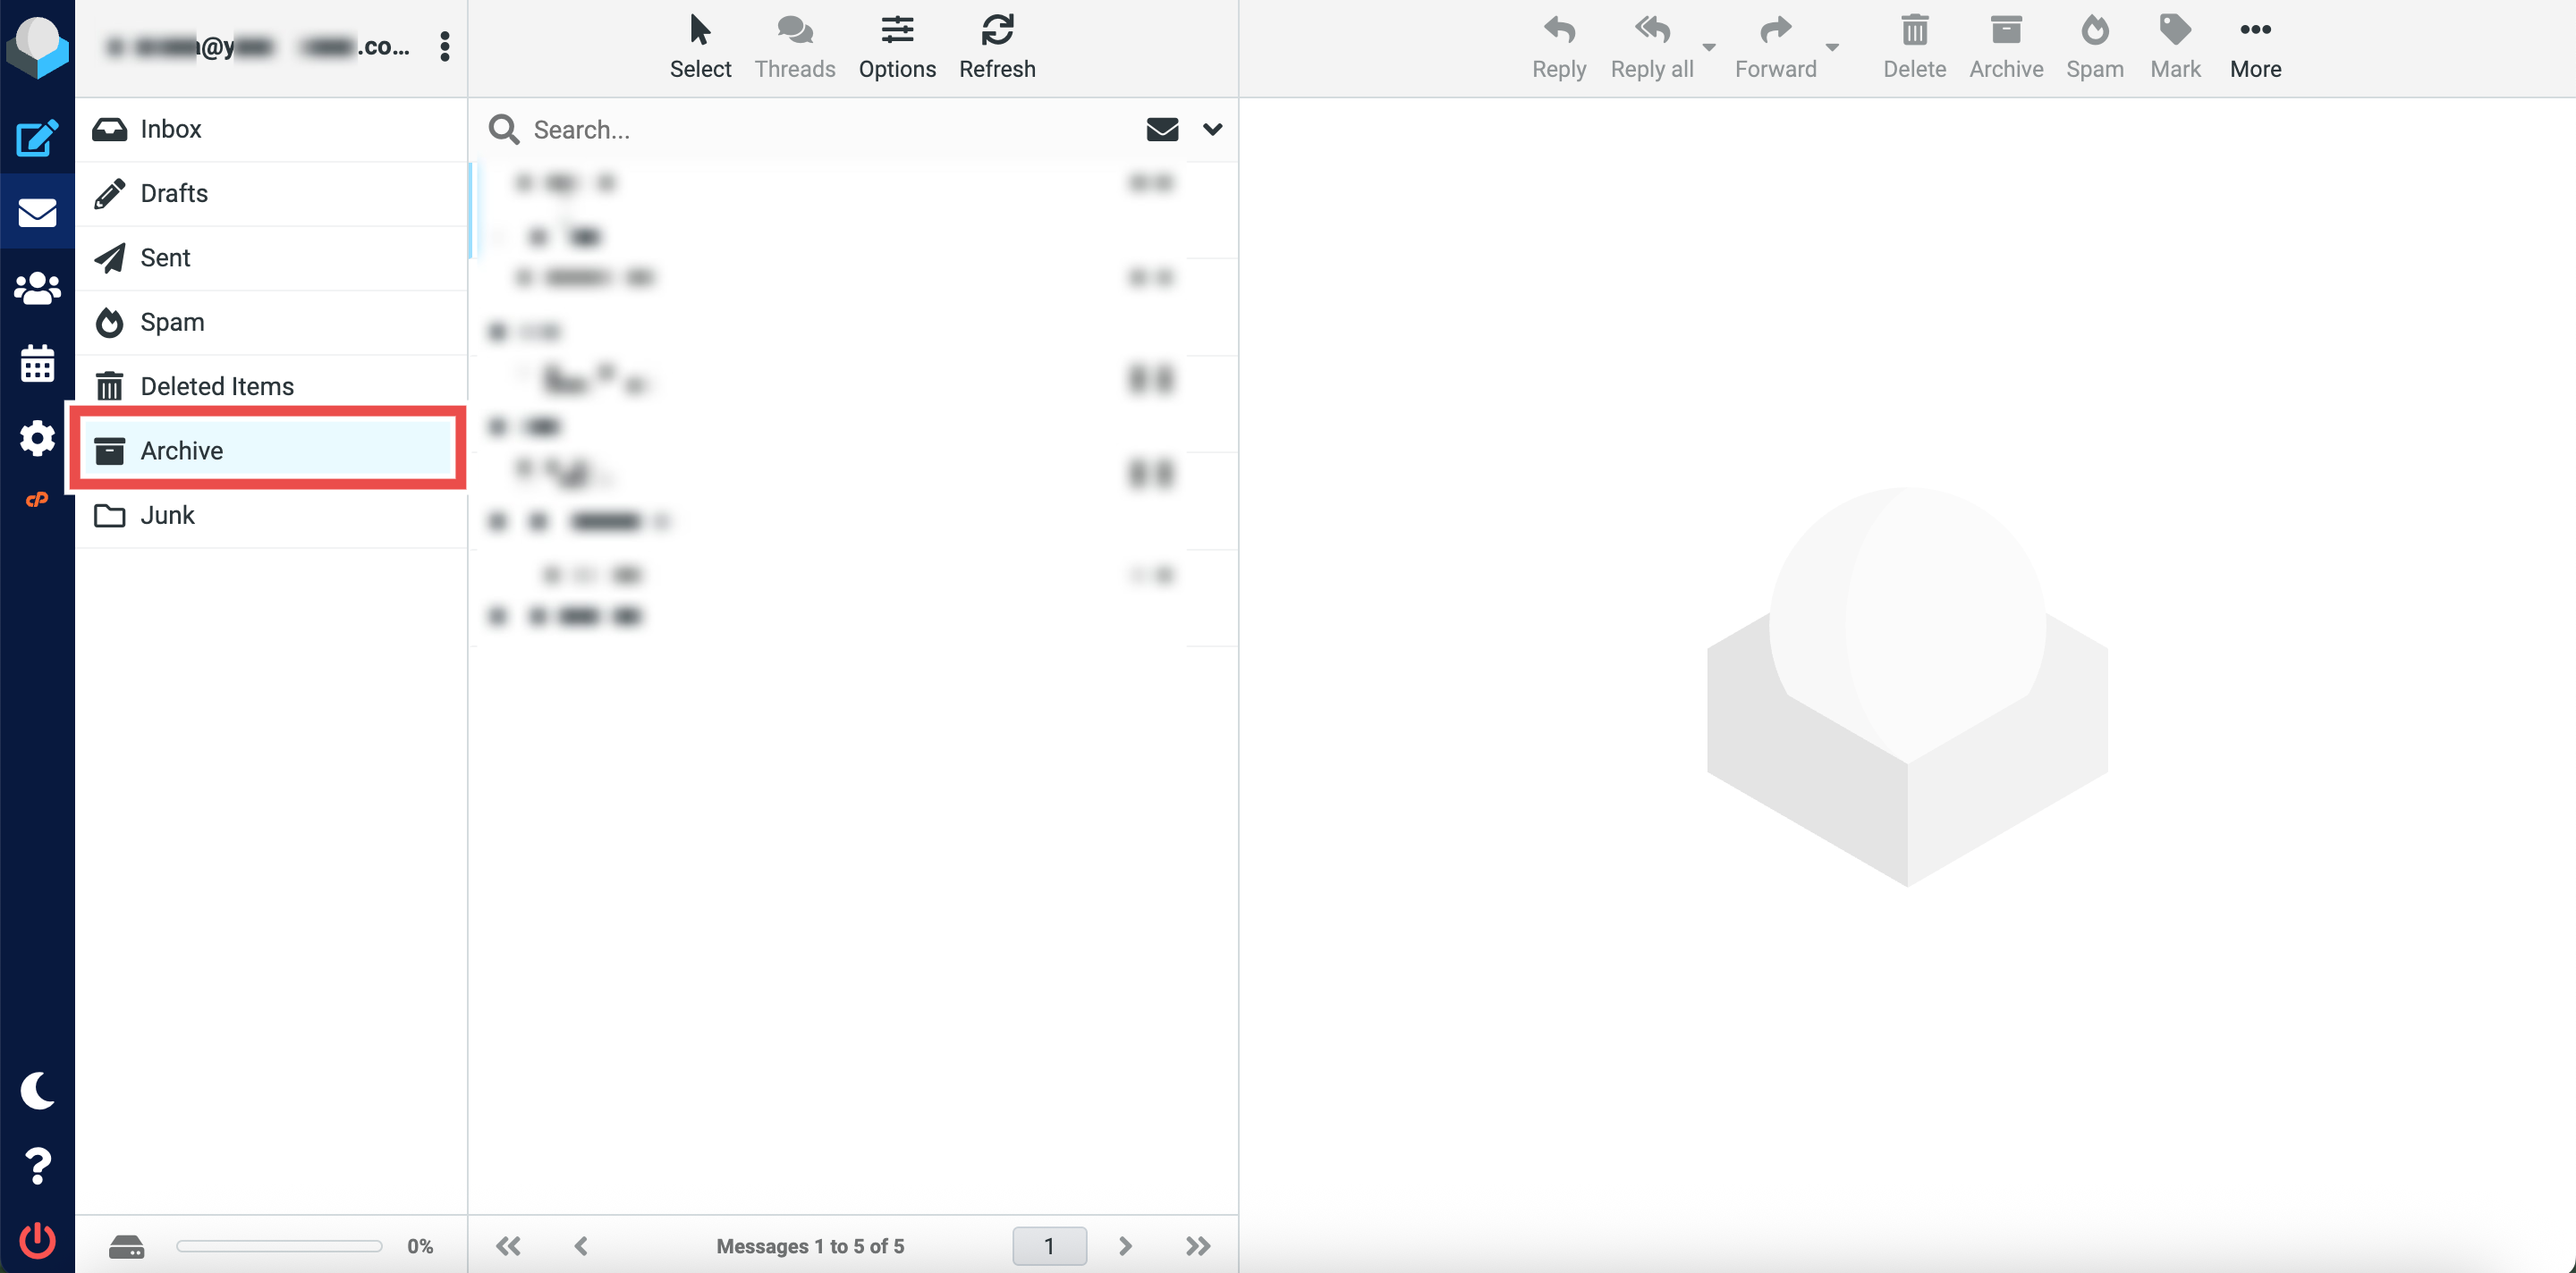This screenshot has width=2576, height=1273.
Task: Click the disk quota usage bar
Action: click(279, 1245)
